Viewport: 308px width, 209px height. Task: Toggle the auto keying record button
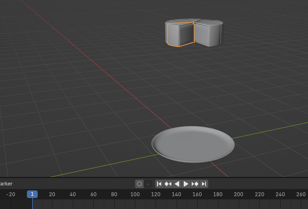click(x=139, y=184)
